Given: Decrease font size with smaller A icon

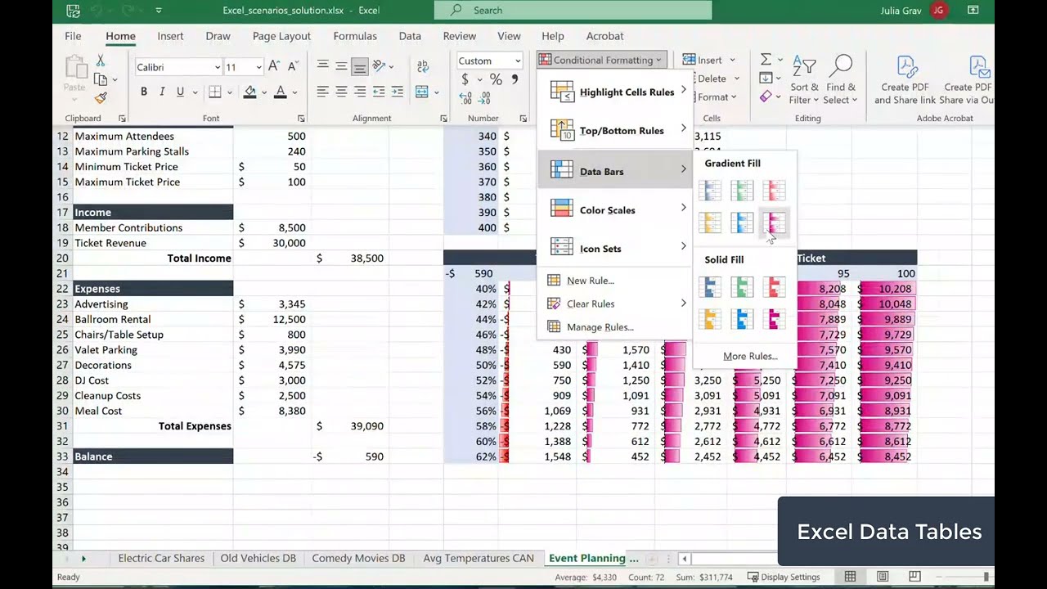Looking at the screenshot, I should click(x=293, y=66).
